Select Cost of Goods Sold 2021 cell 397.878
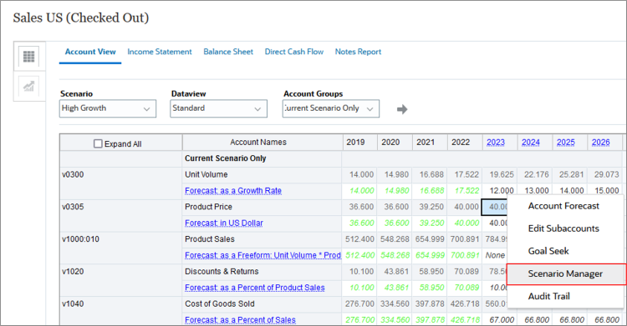The image size is (627, 326). pyautogui.click(x=430, y=304)
